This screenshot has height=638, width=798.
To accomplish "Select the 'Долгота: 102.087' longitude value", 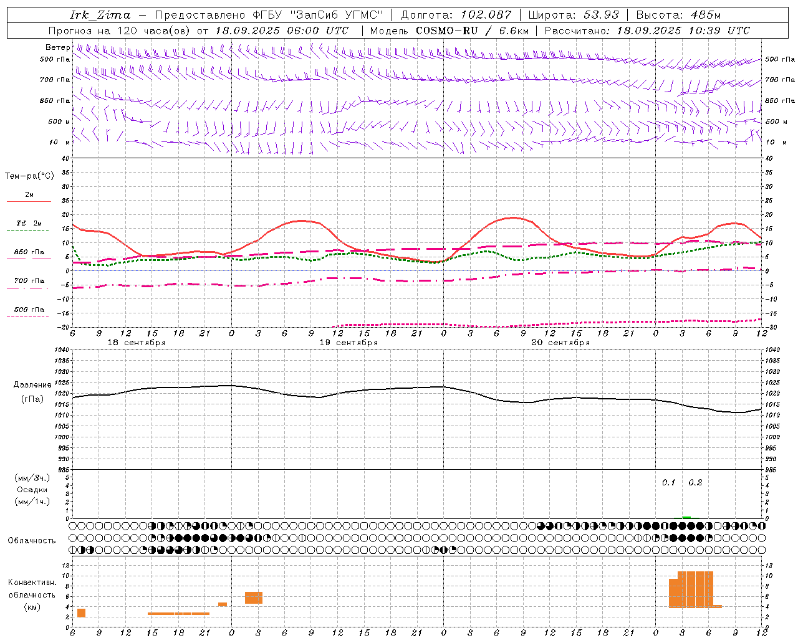I will point(456,15).
